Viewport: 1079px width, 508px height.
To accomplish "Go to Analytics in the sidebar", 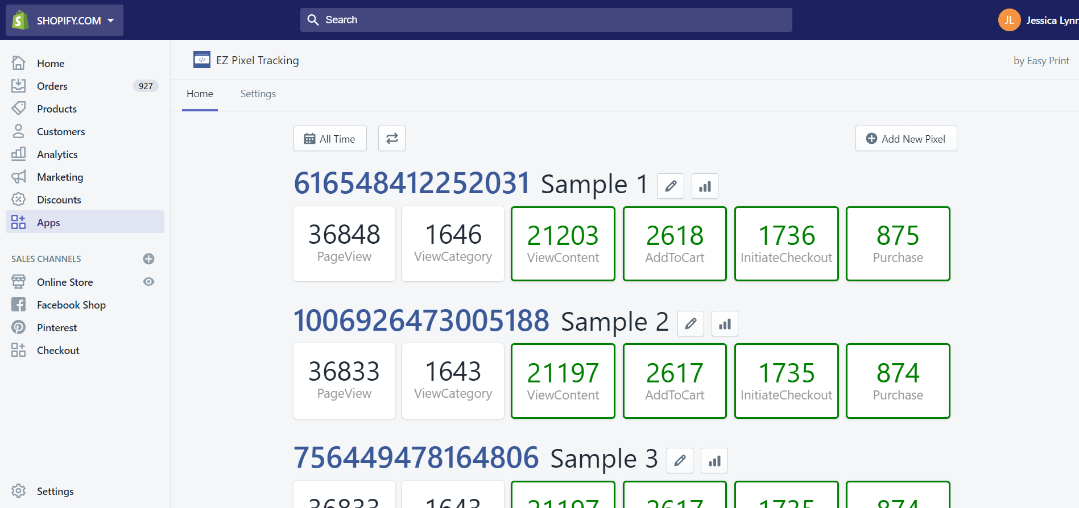I will point(57,155).
